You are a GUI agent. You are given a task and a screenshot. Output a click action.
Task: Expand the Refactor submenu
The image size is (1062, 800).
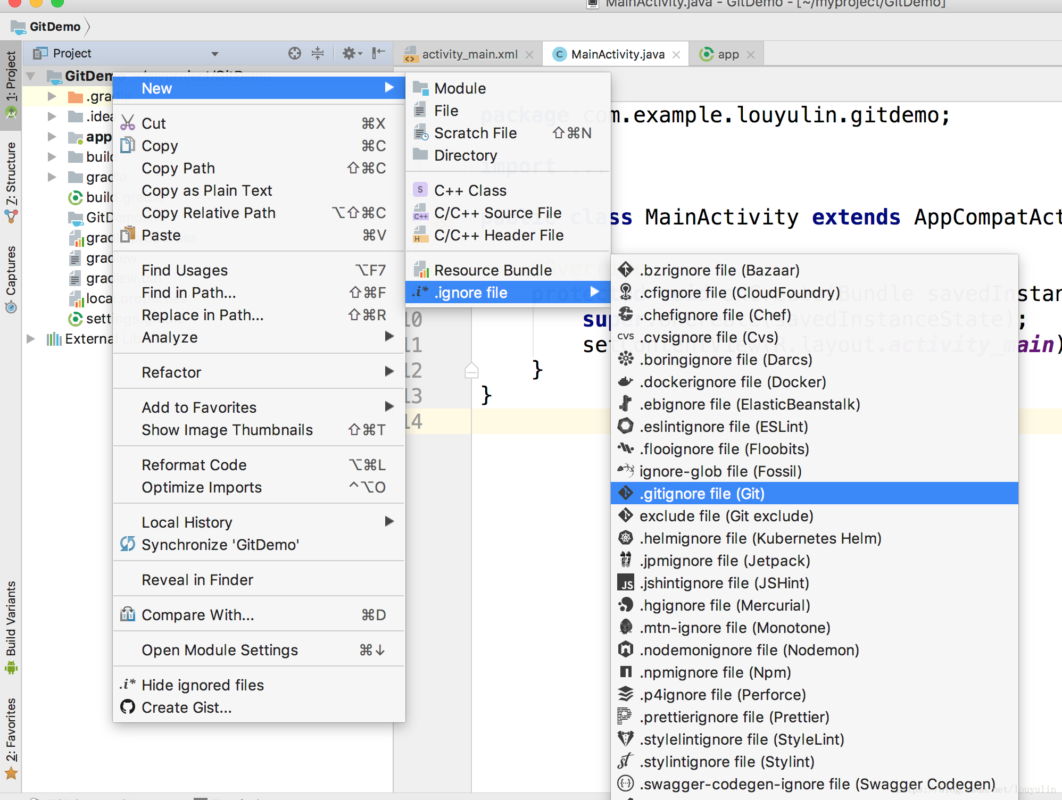tap(259, 372)
